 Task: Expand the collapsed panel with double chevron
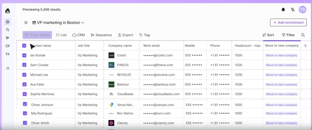[x=26, y=23]
